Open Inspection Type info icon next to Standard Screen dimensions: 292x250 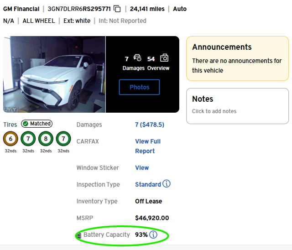pos(166,184)
